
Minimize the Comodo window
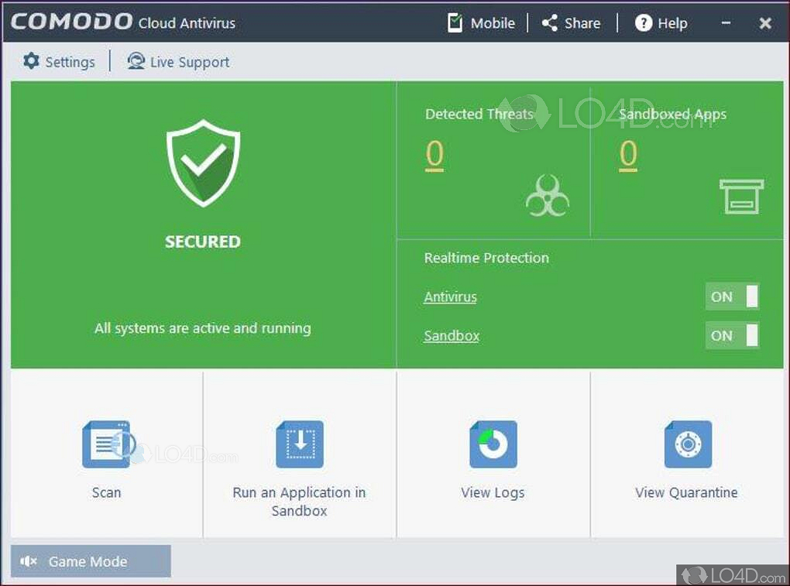tap(726, 23)
